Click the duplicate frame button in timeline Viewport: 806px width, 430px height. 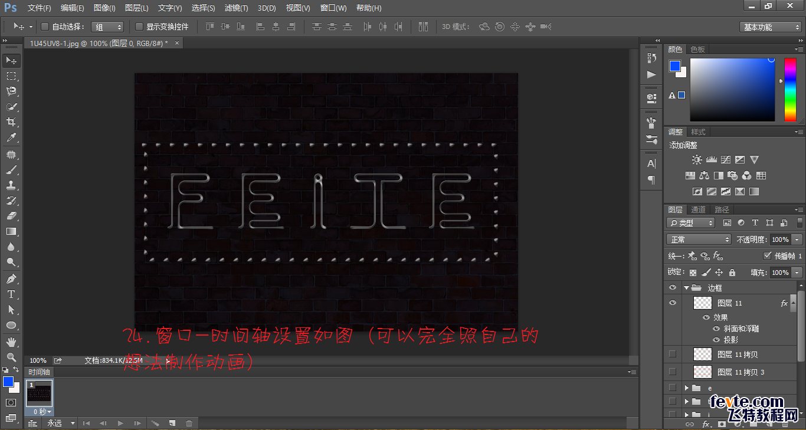[172, 423]
